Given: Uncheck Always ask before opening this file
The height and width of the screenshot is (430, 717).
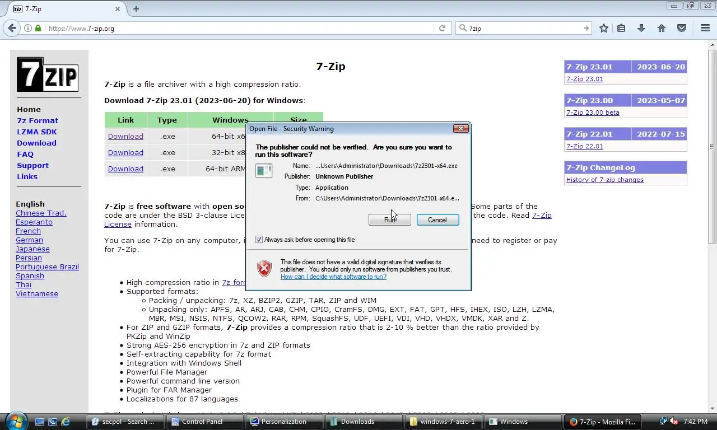Looking at the screenshot, I should pyautogui.click(x=259, y=240).
